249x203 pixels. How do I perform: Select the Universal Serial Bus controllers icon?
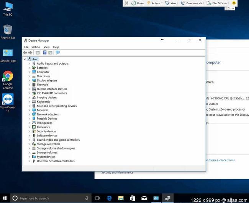point(34,161)
